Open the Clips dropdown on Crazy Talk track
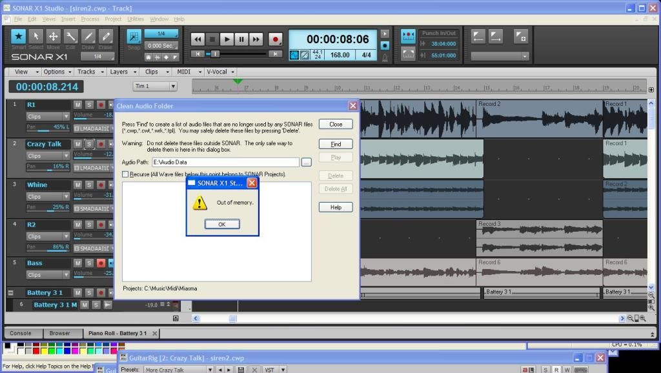This screenshot has width=661, height=373. coord(48,156)
